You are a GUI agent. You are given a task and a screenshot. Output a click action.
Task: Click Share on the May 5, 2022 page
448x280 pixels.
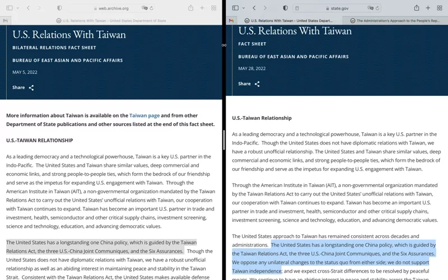pyautogui.click(x=23, y=87)
